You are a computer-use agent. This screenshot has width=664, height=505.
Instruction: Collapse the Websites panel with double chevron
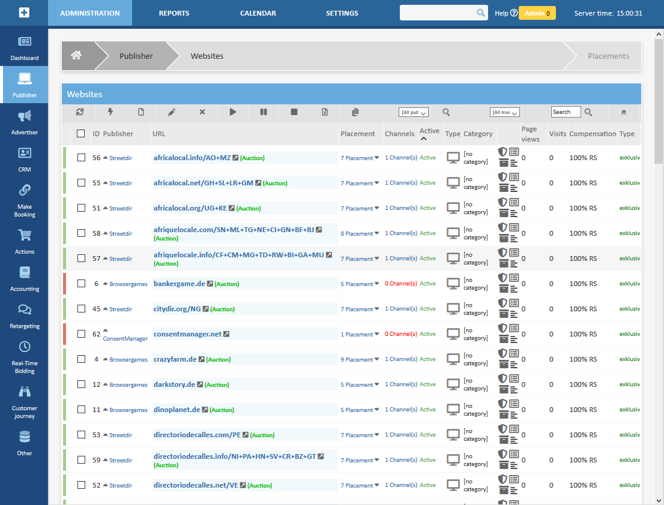click(624, 112)
